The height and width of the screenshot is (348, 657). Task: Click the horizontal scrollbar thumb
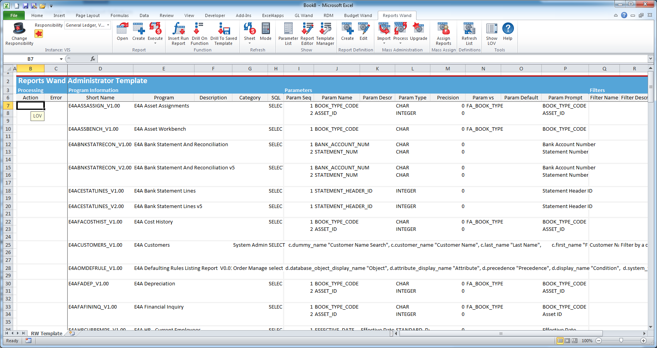pos(501,333)
